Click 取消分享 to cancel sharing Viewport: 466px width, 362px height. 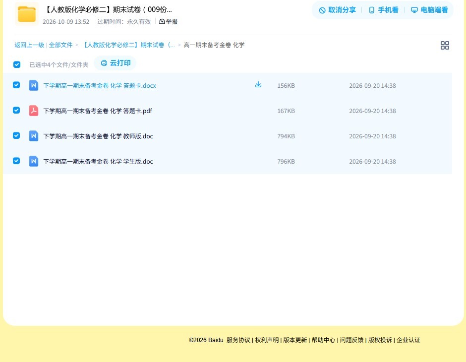[337, 10]
